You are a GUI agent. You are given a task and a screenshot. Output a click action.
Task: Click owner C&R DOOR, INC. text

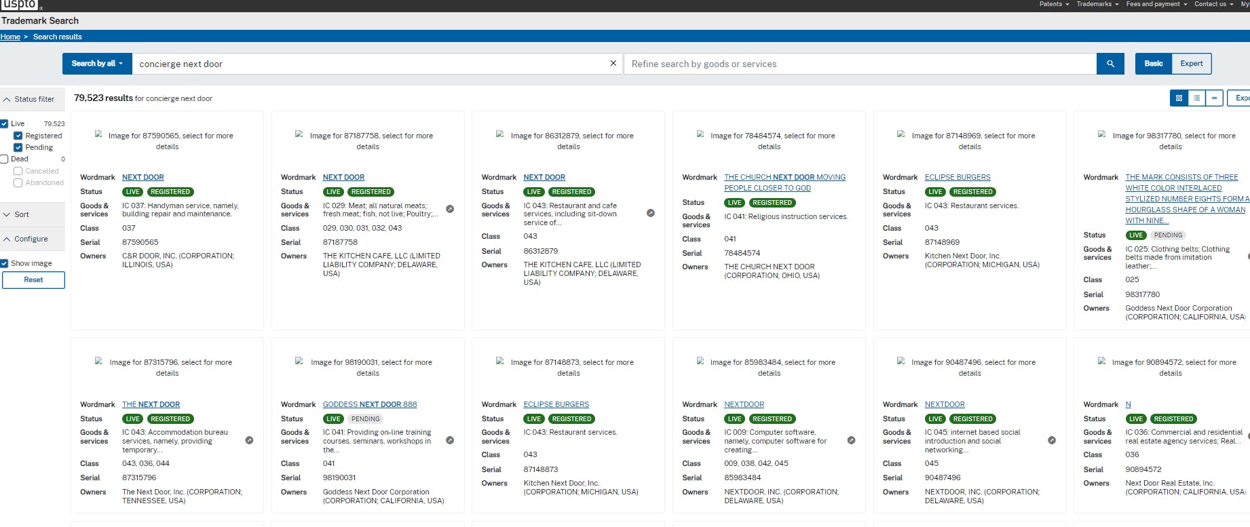pyautogui.click(x=178, y=260)
